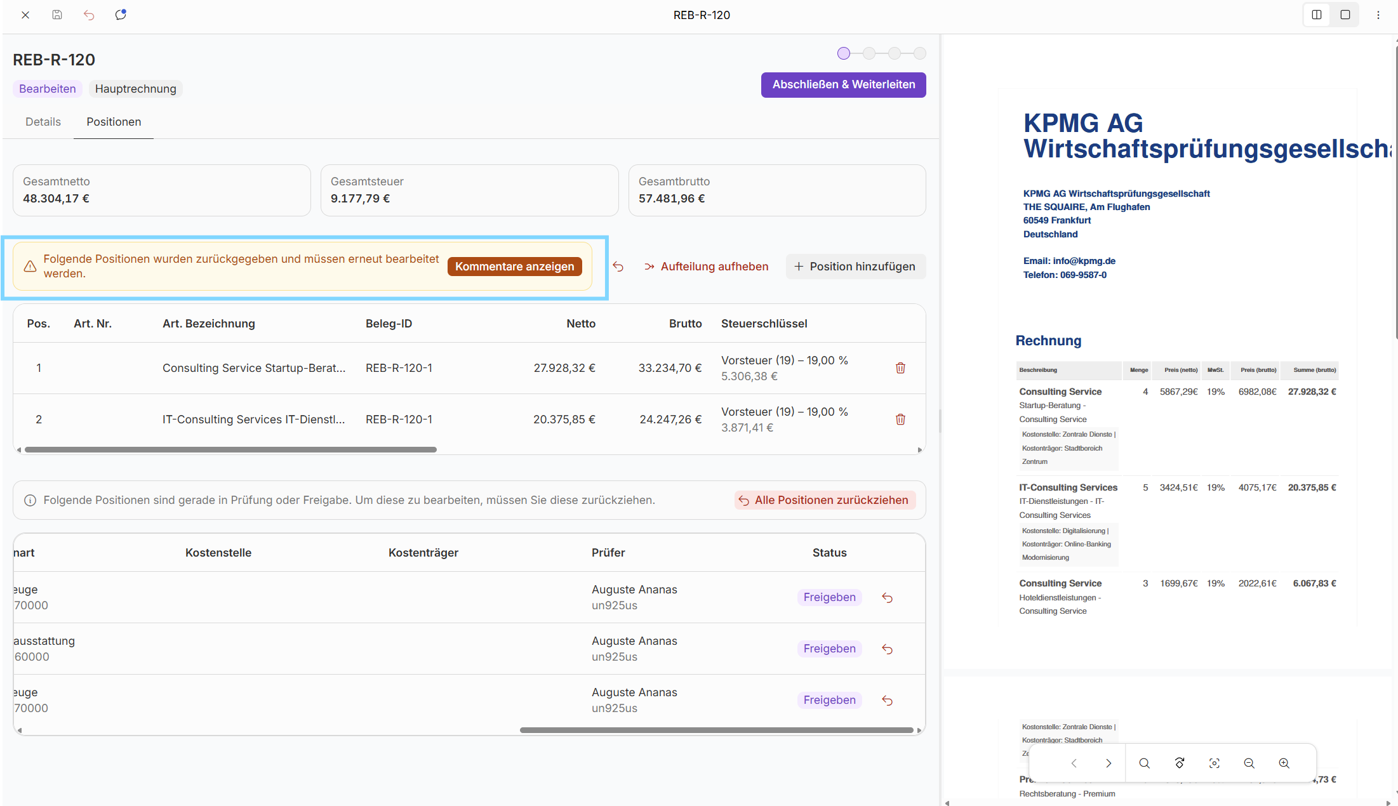Delete position 2 IT-Consulting Services row
The width and height of the screenshot is (1398, 806).
point(900,420)
